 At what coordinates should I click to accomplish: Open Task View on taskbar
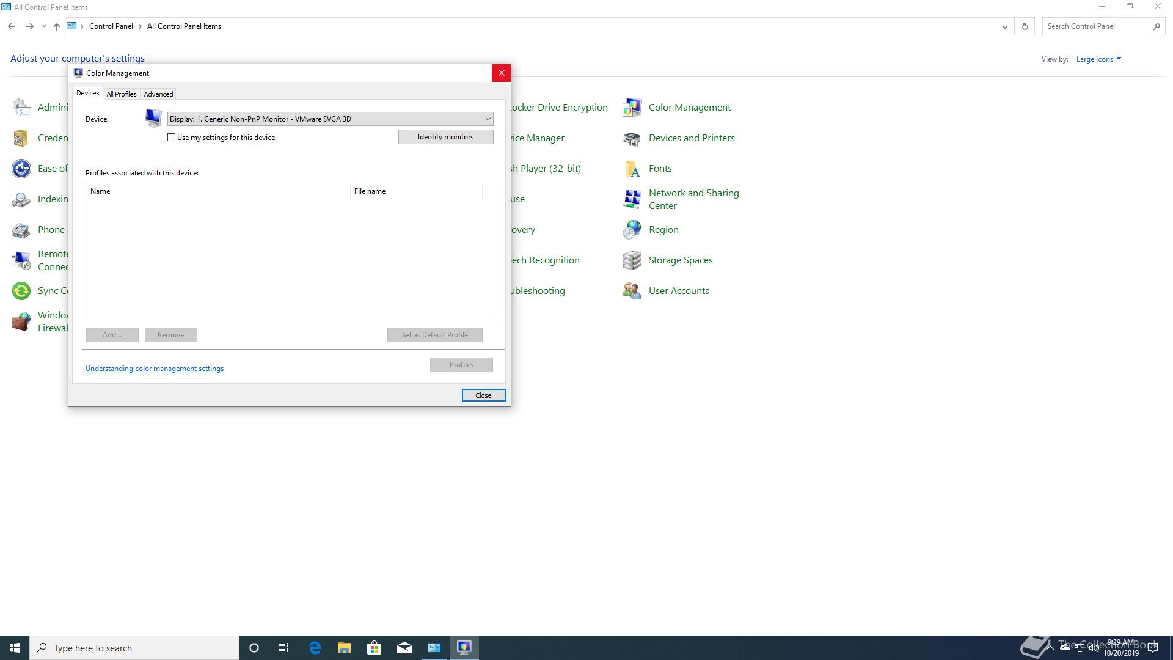283,648
